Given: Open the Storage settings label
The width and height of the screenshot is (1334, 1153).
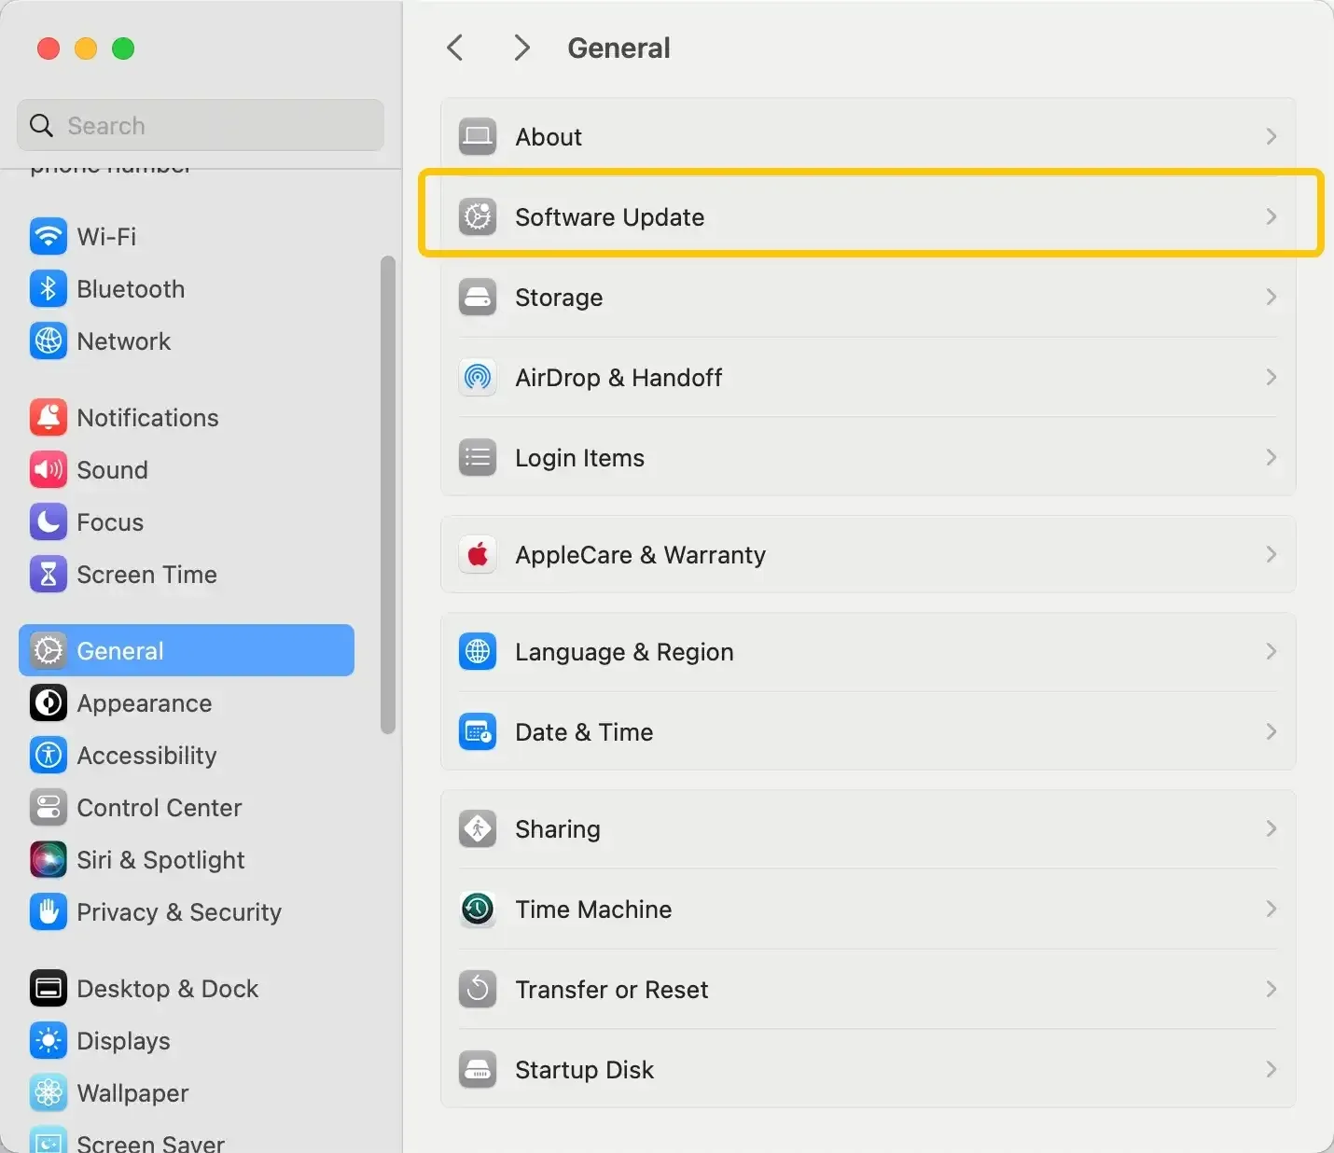Looking at the screenshot, I should [559, 298].
